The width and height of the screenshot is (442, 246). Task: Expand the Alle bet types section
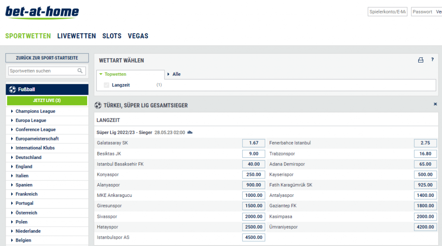(174, 74)
